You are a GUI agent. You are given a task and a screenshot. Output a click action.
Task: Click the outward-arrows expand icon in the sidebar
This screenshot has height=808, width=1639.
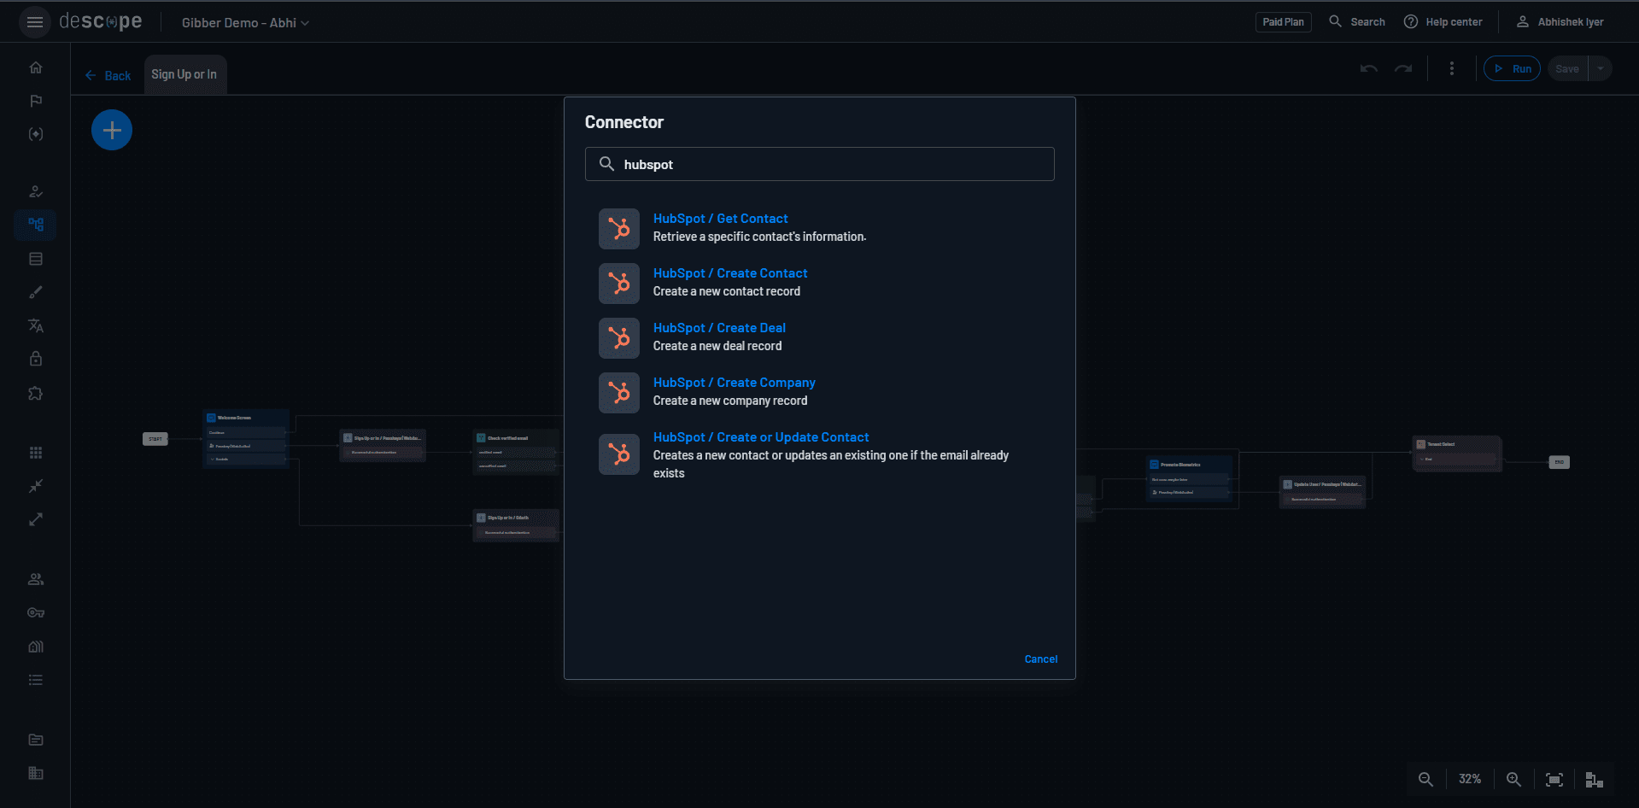coord(36,519)
